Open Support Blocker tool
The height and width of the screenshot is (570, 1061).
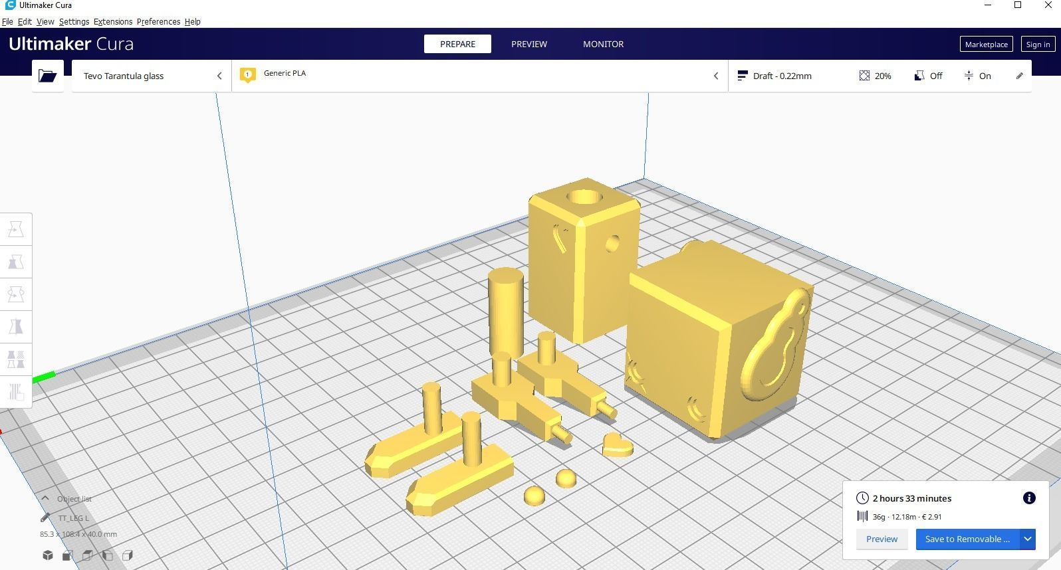coord(16,392)
